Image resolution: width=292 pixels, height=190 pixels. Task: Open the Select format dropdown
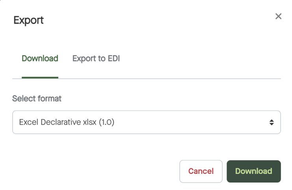146,122
